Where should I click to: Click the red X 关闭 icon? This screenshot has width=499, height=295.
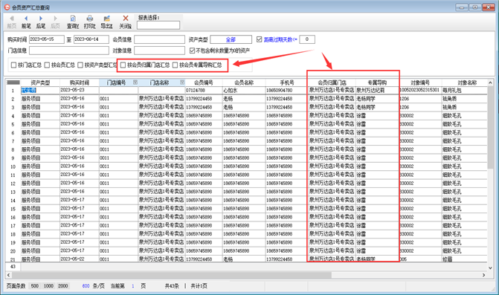[126, 19]
